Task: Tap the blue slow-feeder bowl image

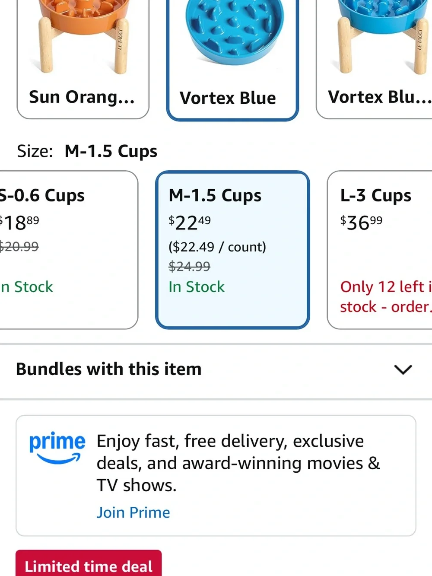Action: click(235, 32)
